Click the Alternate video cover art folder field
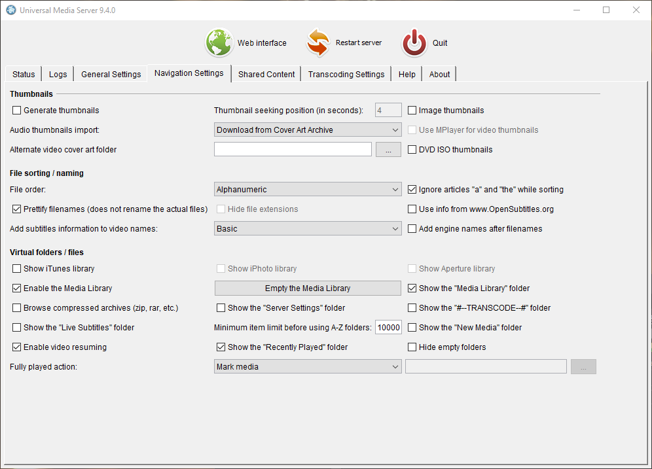Image resolution: width=652 pixels, height=469 pixels. click(293, 150)
